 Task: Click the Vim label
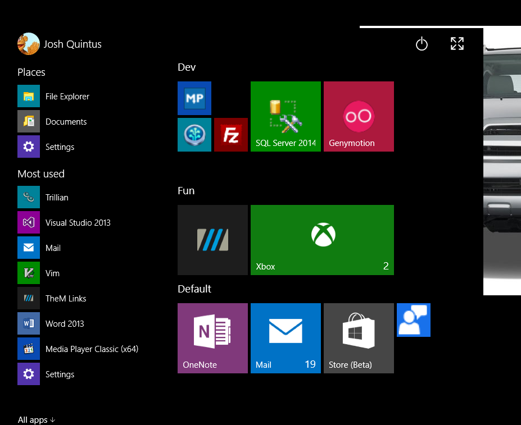coord(52,273)
